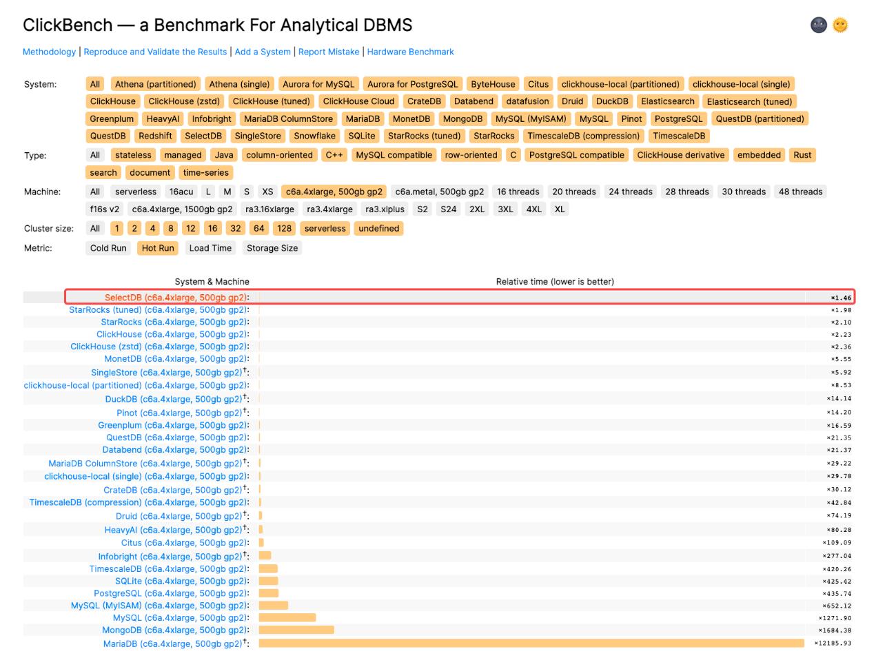This screenshot has width=876, height=658.
Task: Select the 16 threads machine filter
Action: [x=520, y=192]
